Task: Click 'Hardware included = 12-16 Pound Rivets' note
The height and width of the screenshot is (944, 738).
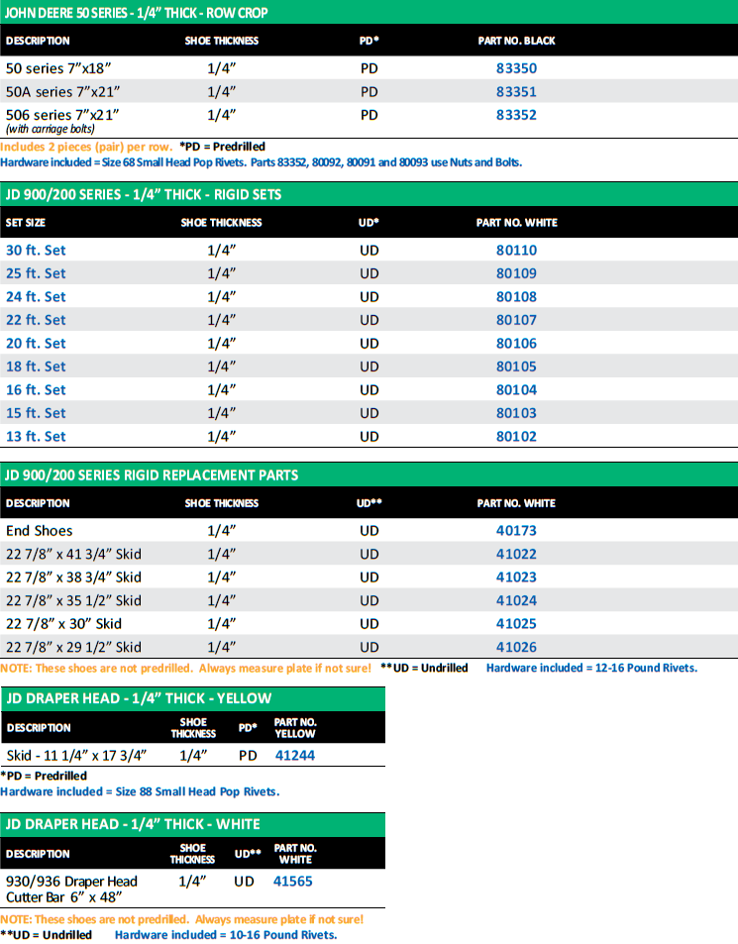Action: pyautogui.click(x=591, y=668)
